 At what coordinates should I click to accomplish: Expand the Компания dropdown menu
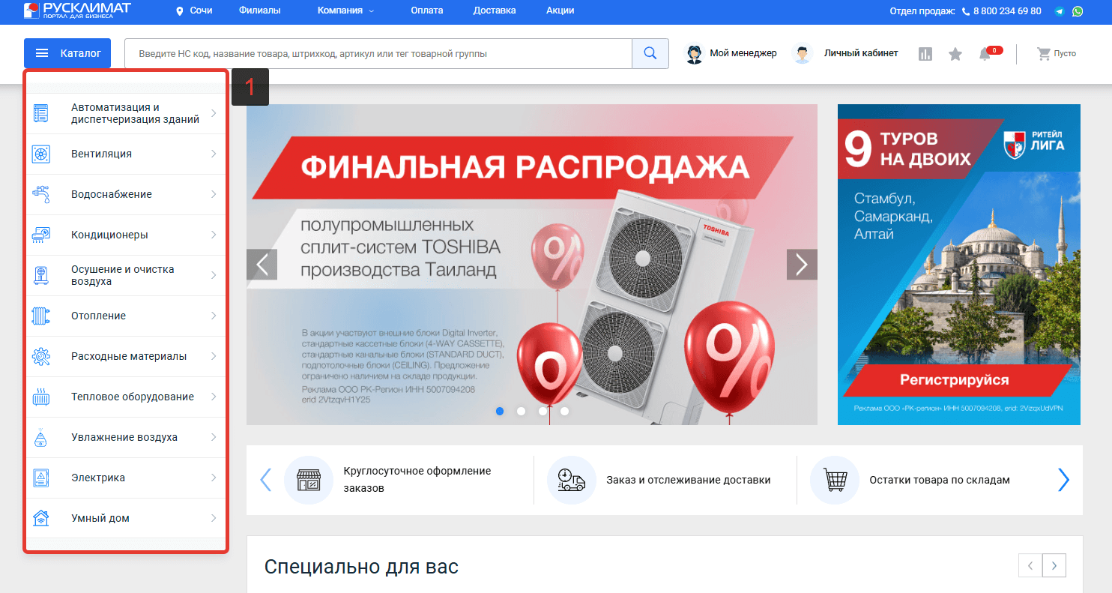point(345,10)
